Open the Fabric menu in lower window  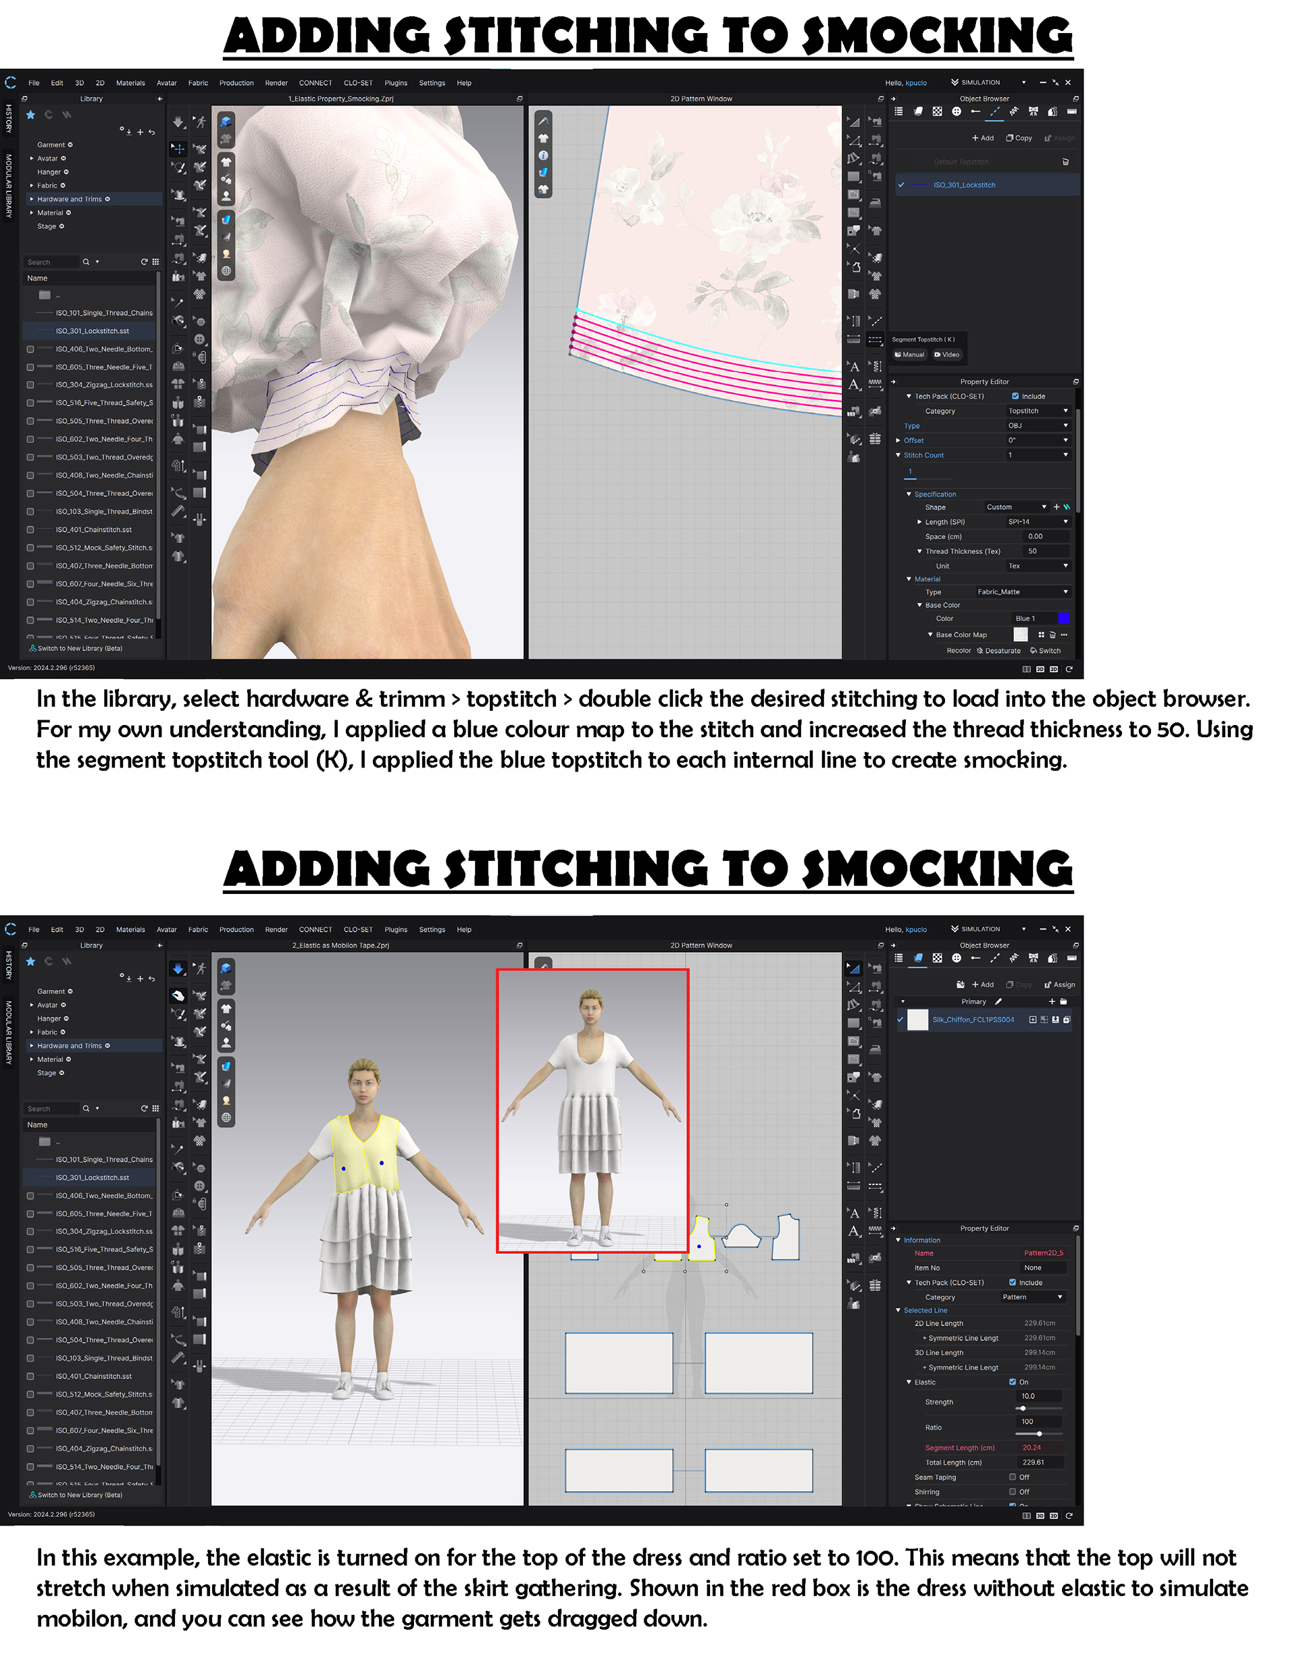tap(199, 930)
